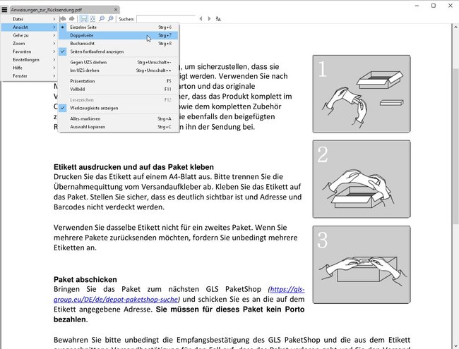This screenshot has height=349, width=459.
Task: Find previous match arrow in search bar
Action: (201, 19)
